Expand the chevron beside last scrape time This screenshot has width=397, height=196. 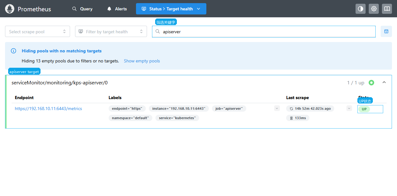click(349, 108)
